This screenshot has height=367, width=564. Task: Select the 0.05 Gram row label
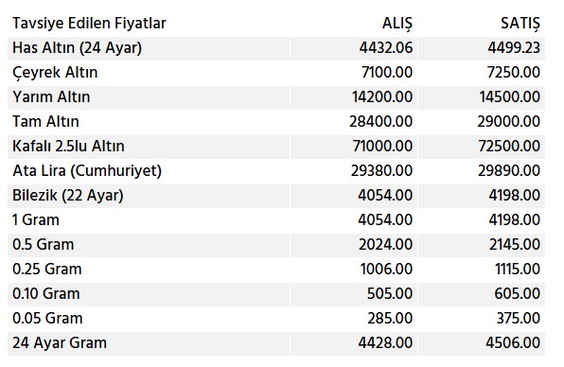coord(47,319)
